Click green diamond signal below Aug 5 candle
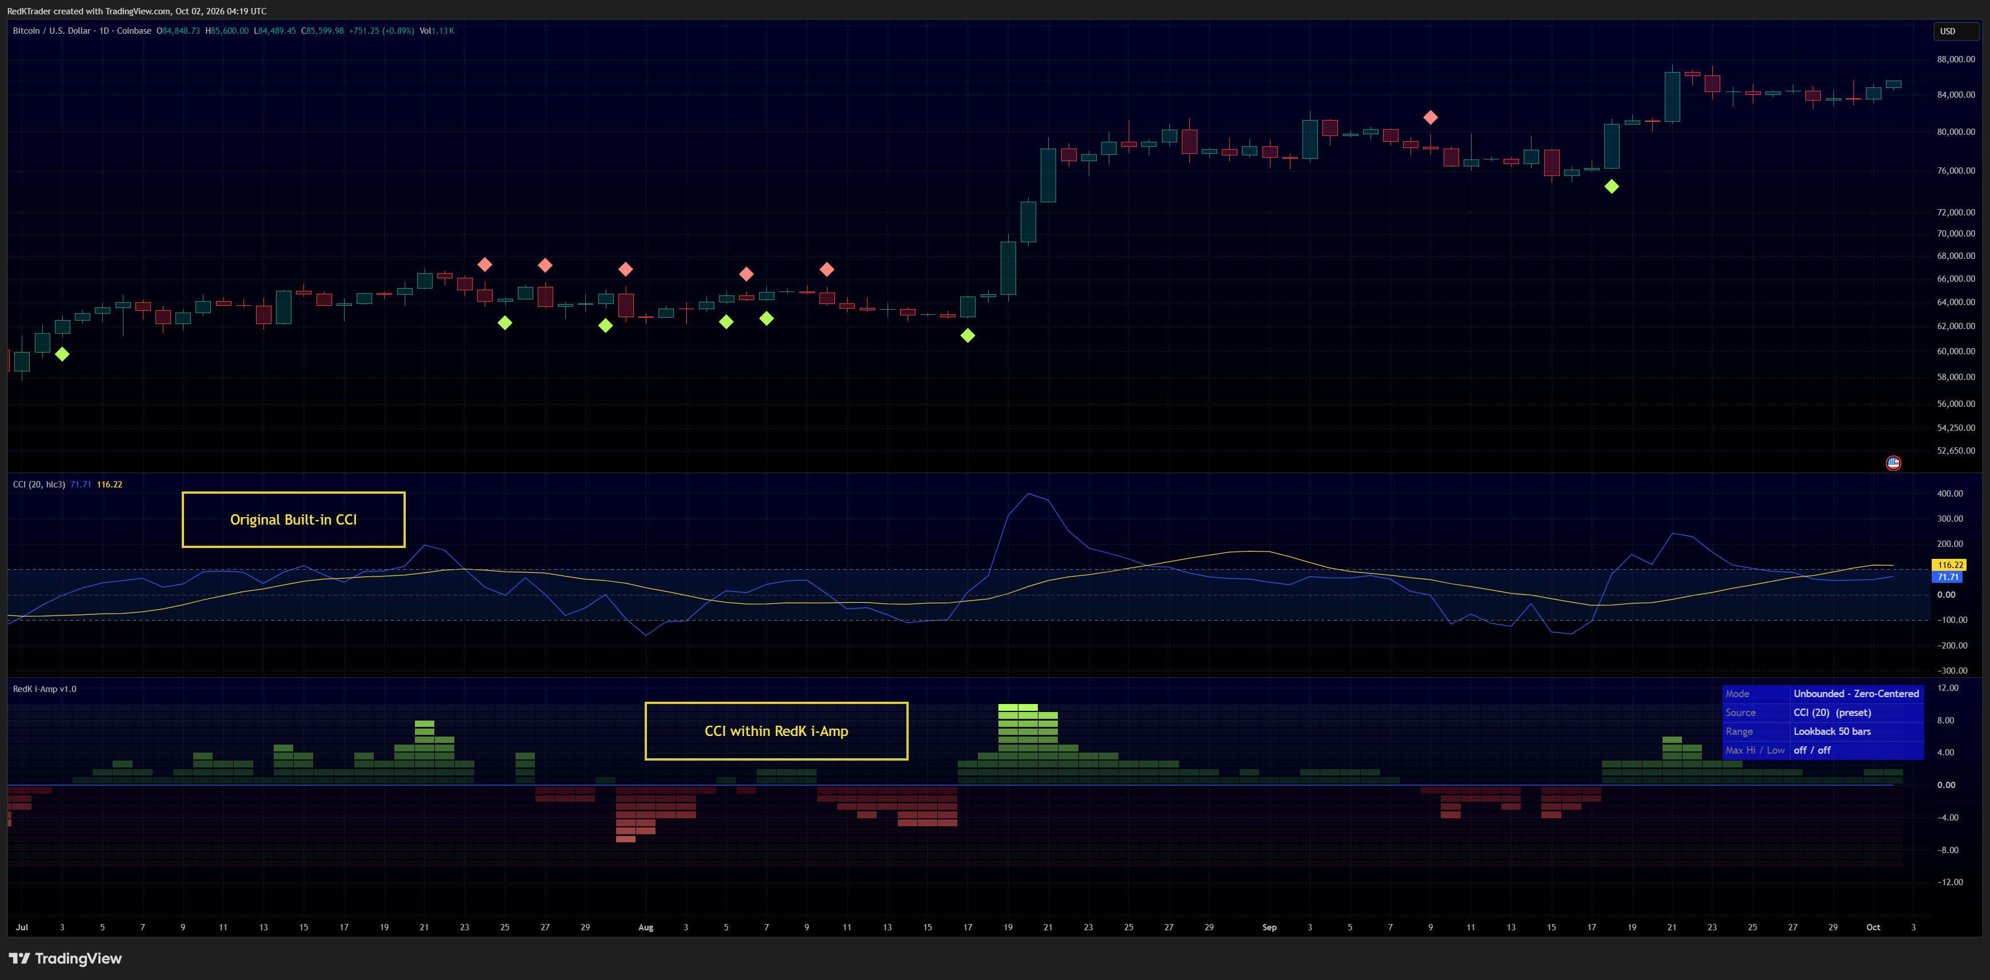Screen dimensions: 1990x980 pos(726,321)
